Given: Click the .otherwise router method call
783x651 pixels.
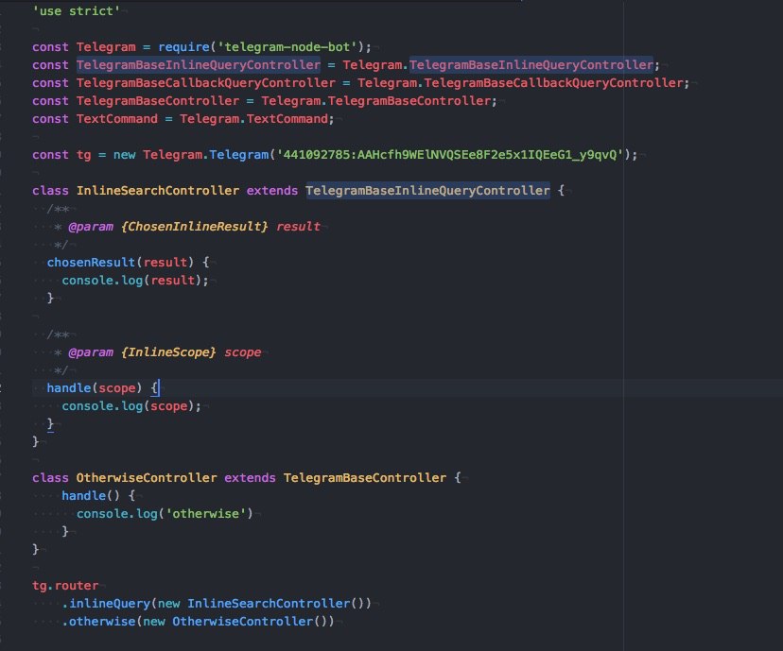Looking at the screenshot, I should coord(98,622).
